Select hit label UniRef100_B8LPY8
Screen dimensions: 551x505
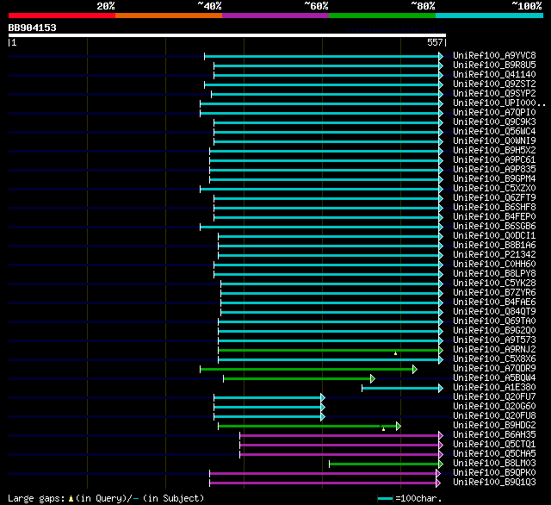coord(494,274)
